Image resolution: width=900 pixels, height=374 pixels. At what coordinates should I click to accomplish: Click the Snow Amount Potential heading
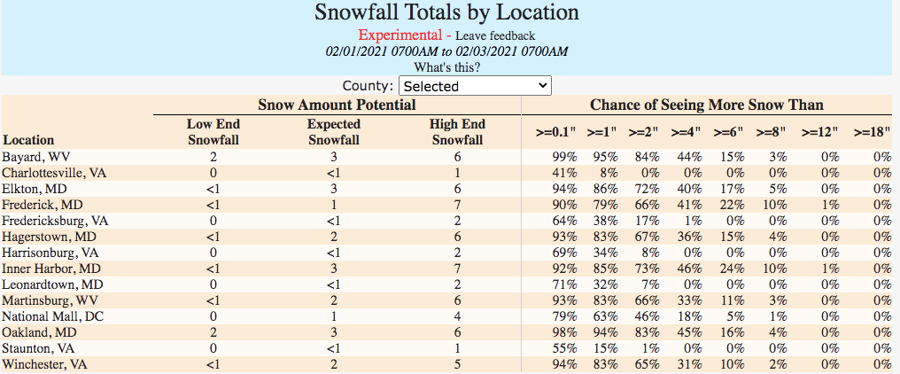tap(337, 105)
